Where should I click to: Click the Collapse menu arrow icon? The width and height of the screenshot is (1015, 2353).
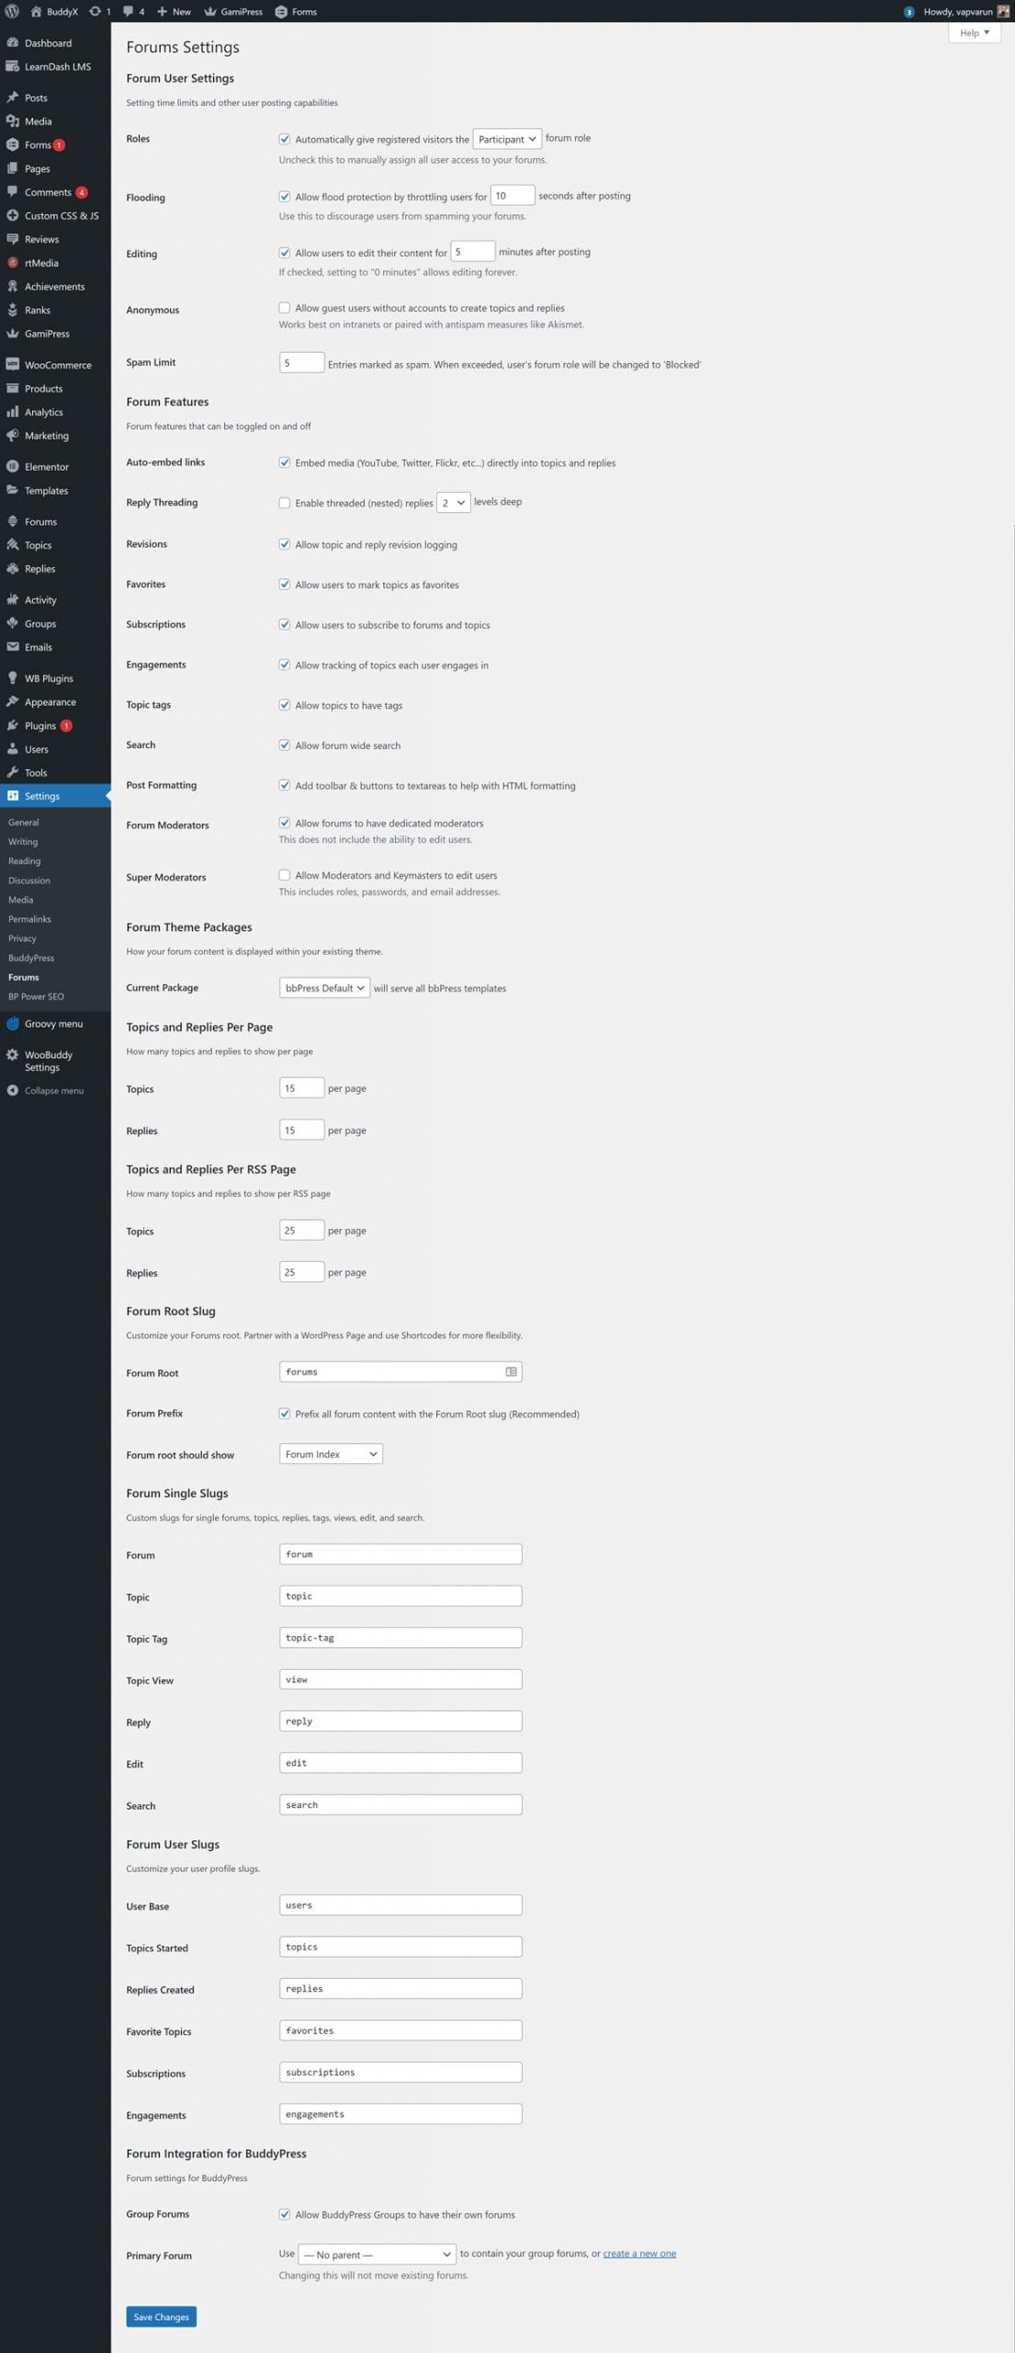12,1091
